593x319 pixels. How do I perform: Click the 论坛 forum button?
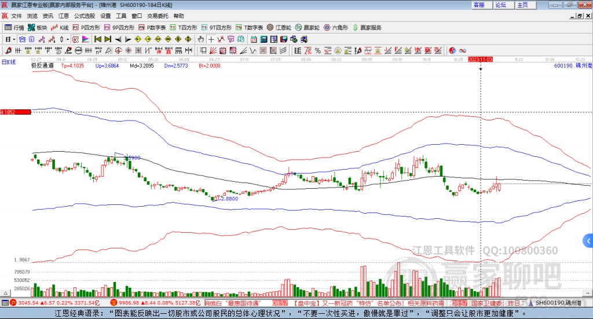pos(500,5)
